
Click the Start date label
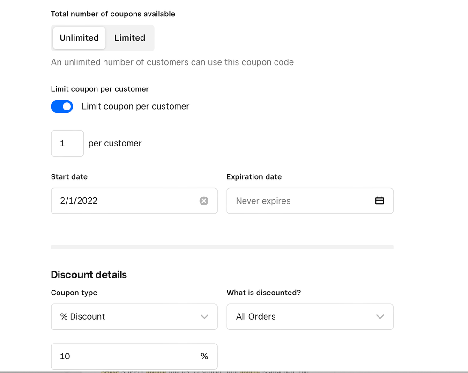click(69, 177)
